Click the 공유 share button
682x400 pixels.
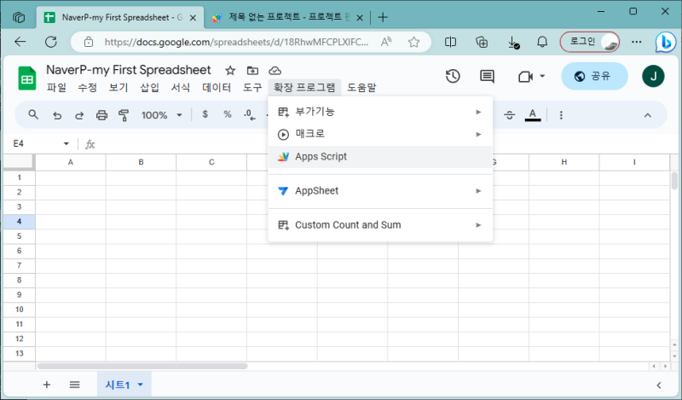[594, 76]
